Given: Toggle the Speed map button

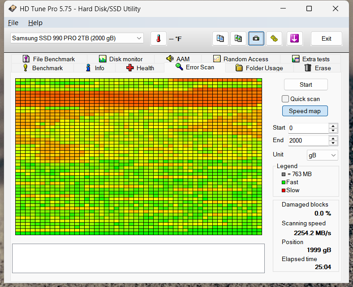Looking at the screenshot, I should point(305,111).
